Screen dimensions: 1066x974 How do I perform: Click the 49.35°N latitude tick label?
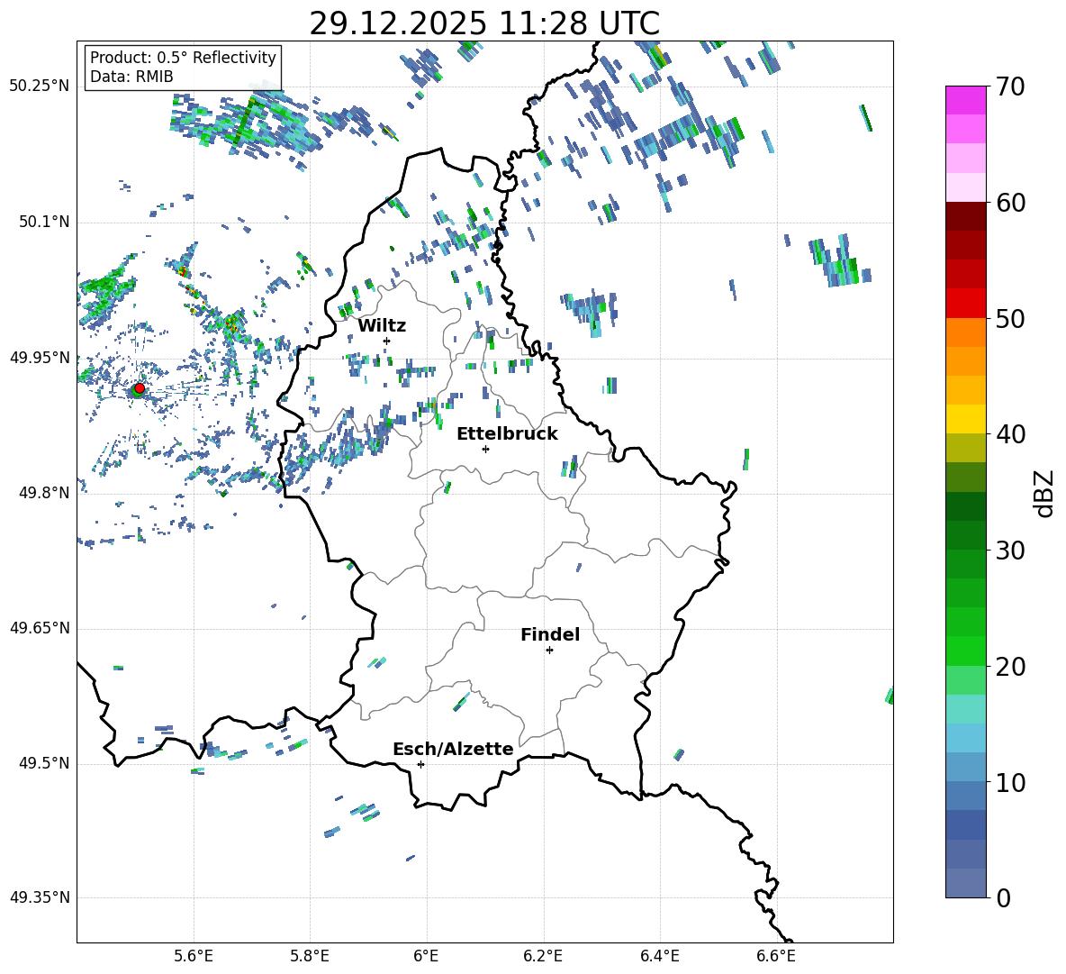(x=40, y=897)
